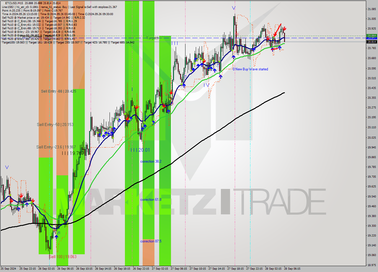378x272 pixels.
Task: Click the 20.355 price axis label
Action: pos(372,98)
